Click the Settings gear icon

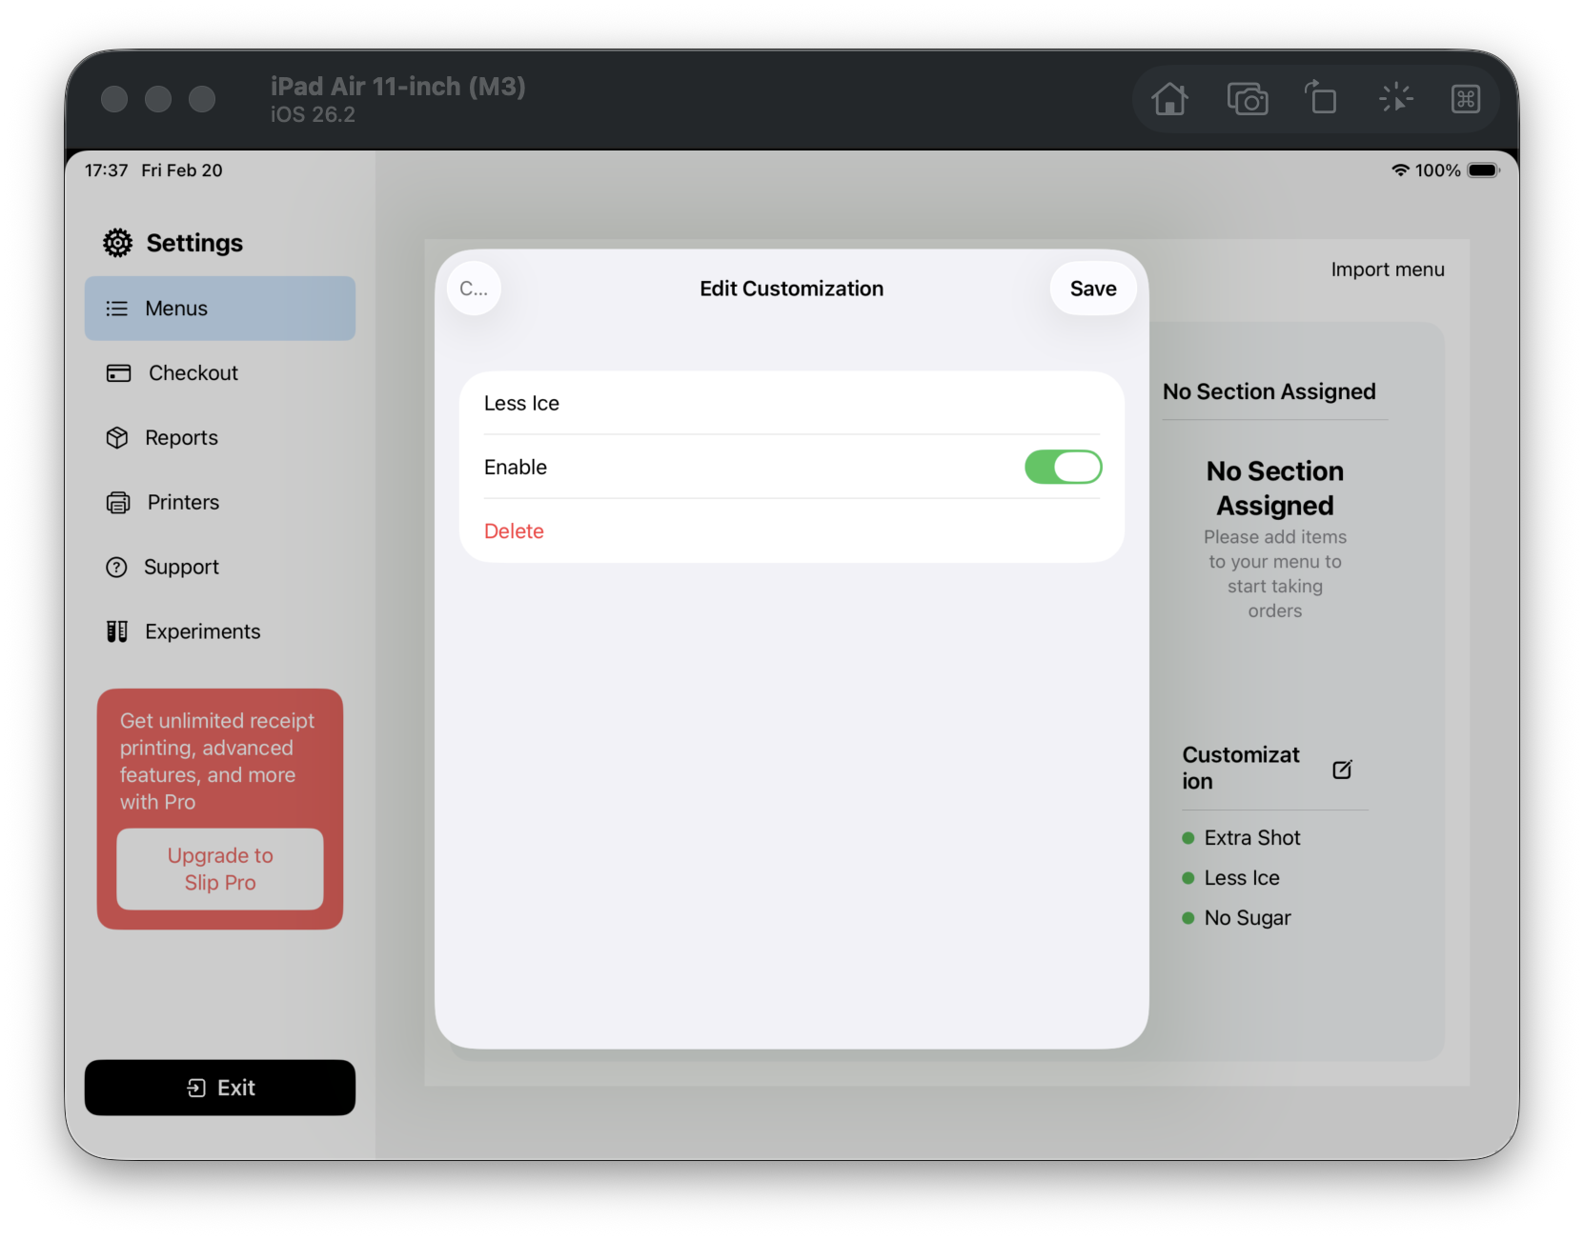(117, 243)
